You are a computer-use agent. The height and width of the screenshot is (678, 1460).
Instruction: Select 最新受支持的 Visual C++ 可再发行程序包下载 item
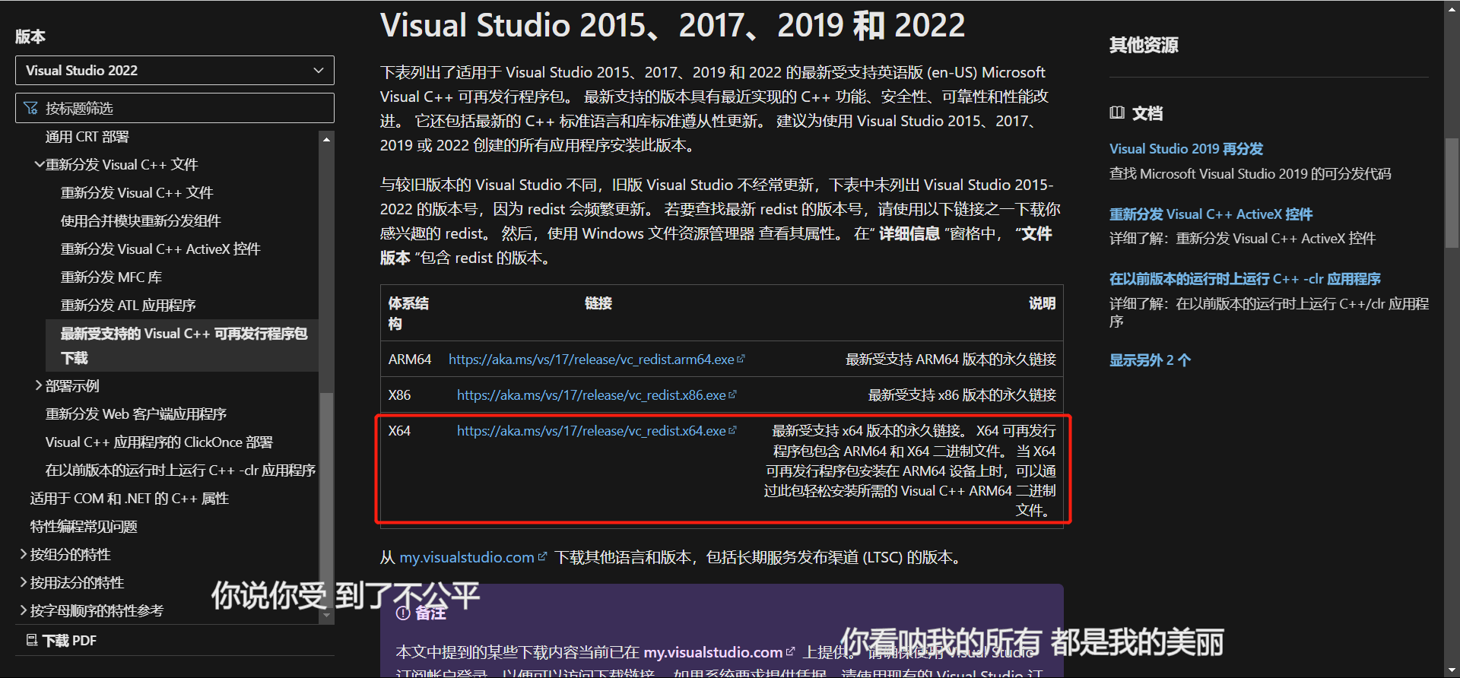[x=182, y=345]
